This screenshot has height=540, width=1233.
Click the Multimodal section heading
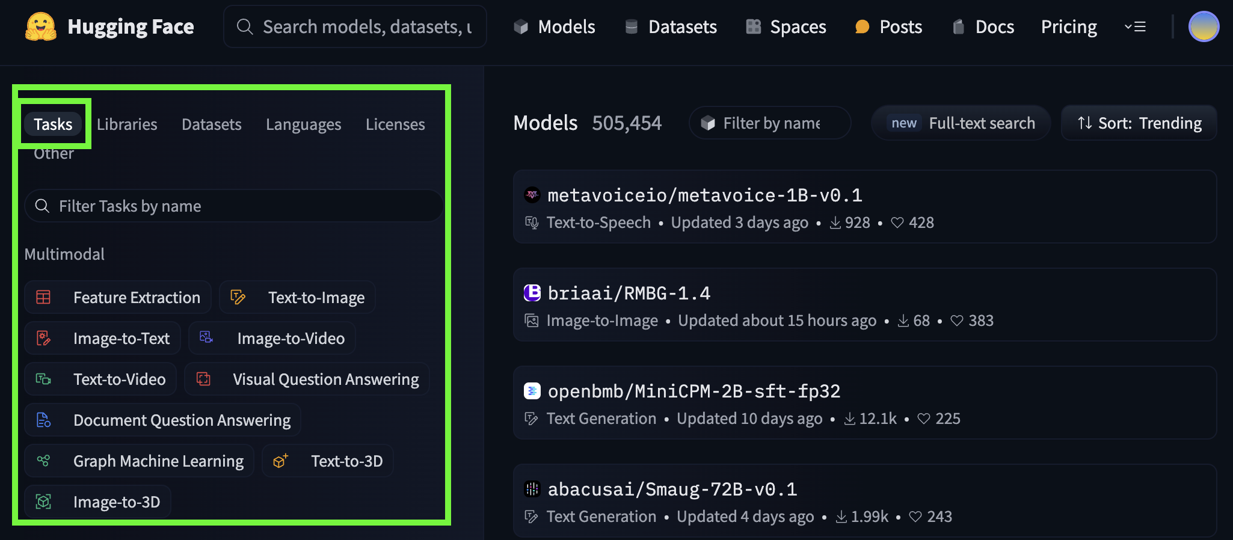click(x=64, y=254)
